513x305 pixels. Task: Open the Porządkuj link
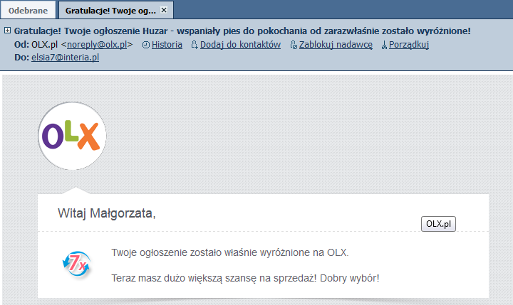point(409,44)
